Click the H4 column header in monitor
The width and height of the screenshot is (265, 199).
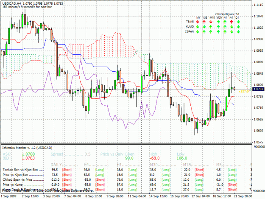coord(86,165)
